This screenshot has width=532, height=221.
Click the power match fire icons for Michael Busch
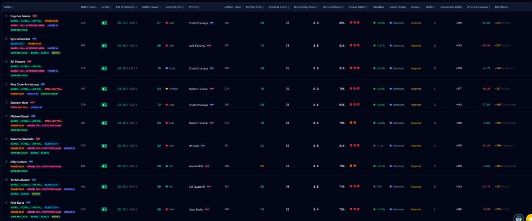point(353,122)
